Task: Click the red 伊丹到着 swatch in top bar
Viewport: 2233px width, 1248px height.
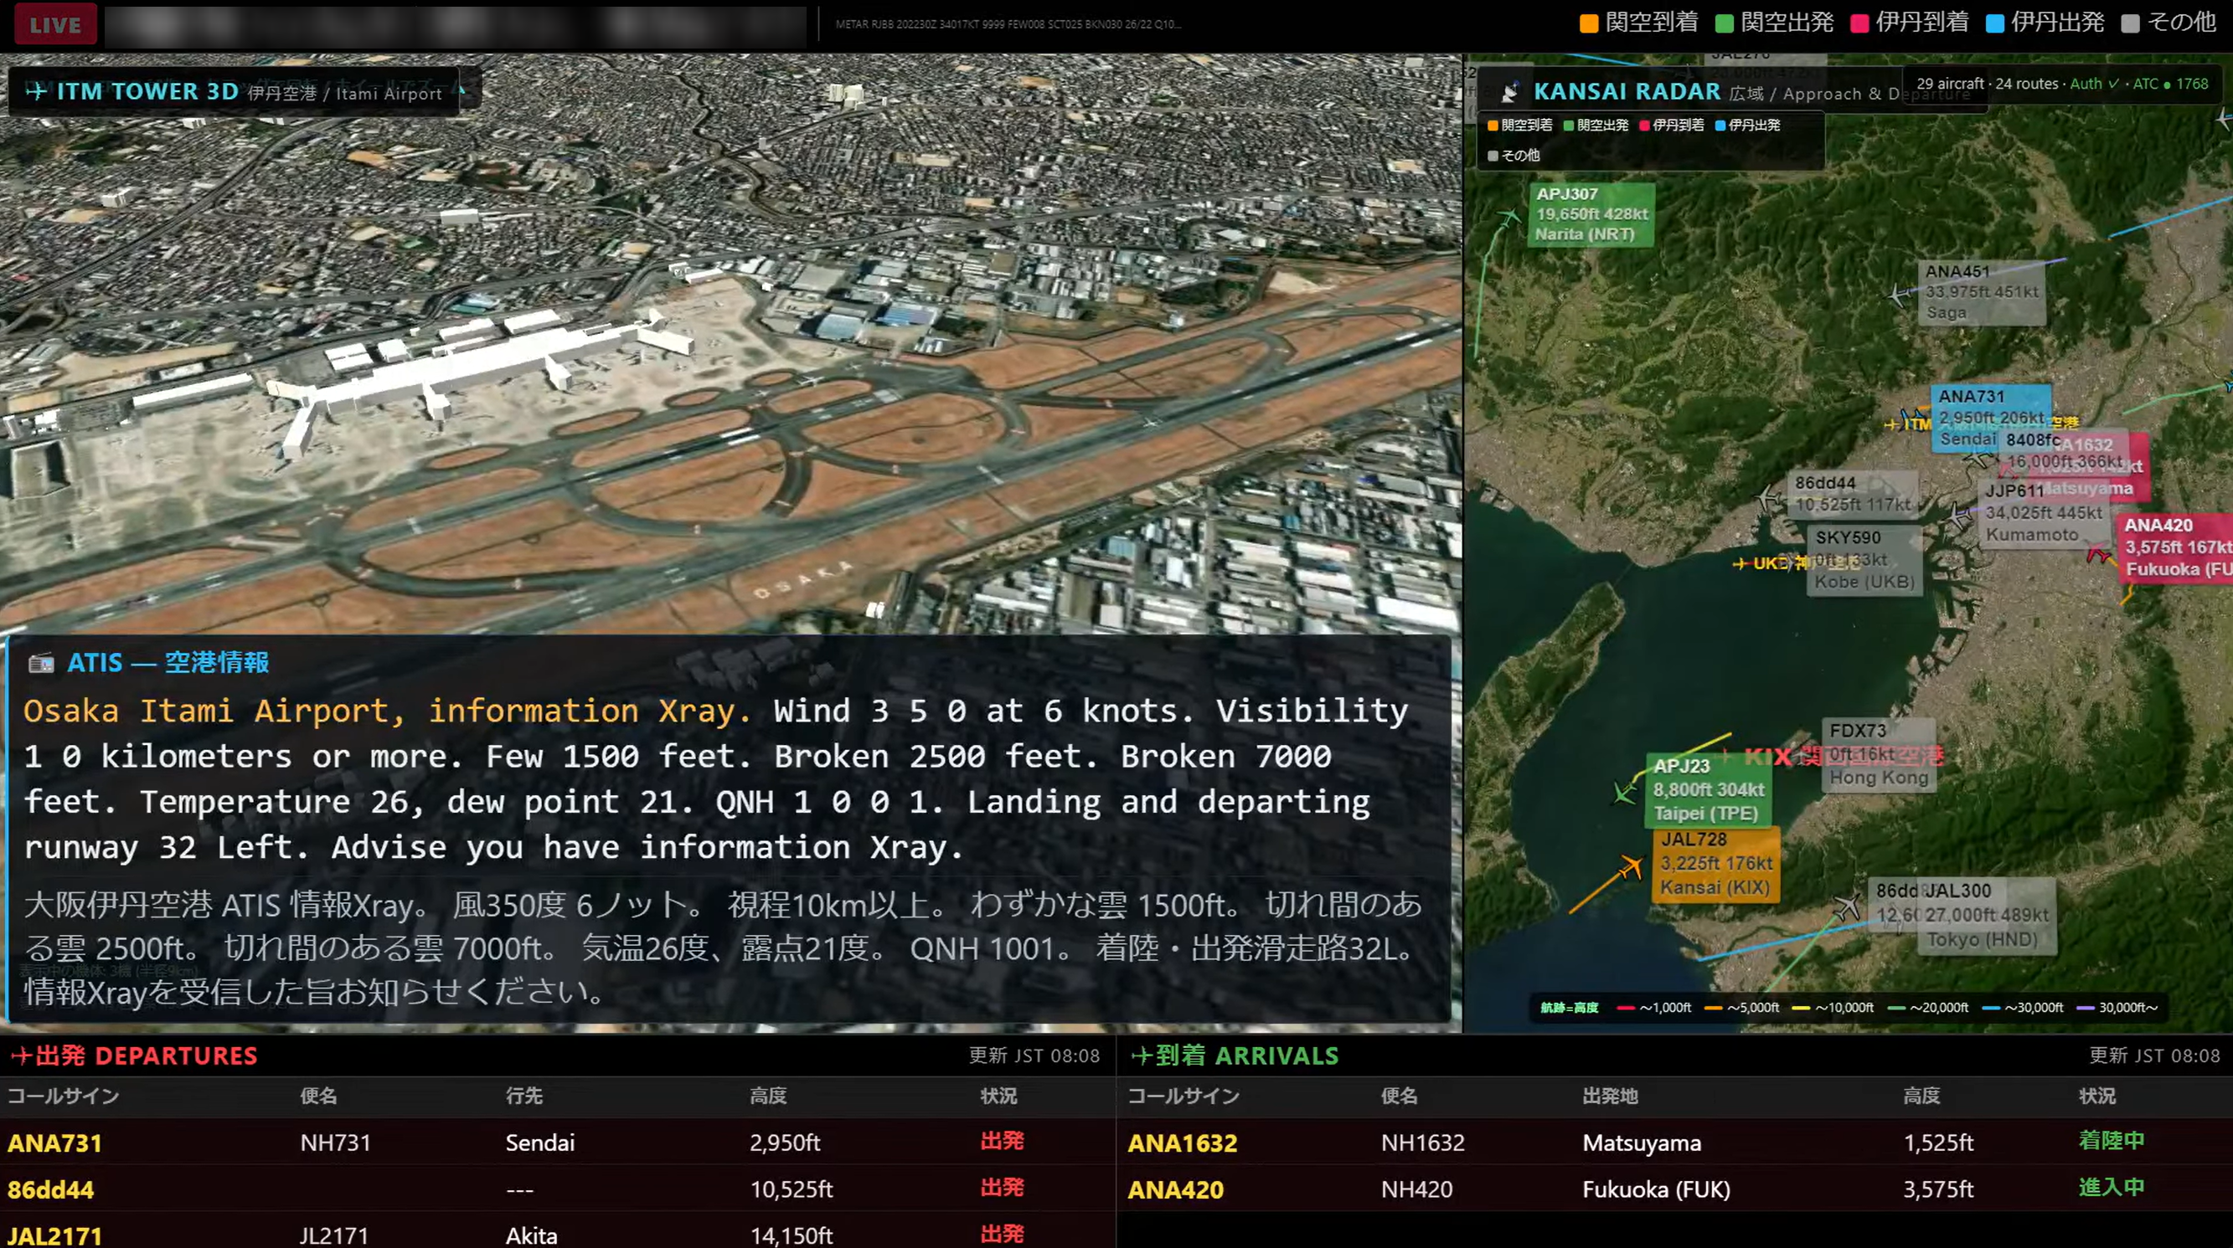Action: pyautogui.click(x=1859, y=23)
